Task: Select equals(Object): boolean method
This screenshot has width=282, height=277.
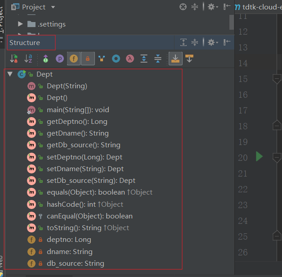Action: coord(100,192)
